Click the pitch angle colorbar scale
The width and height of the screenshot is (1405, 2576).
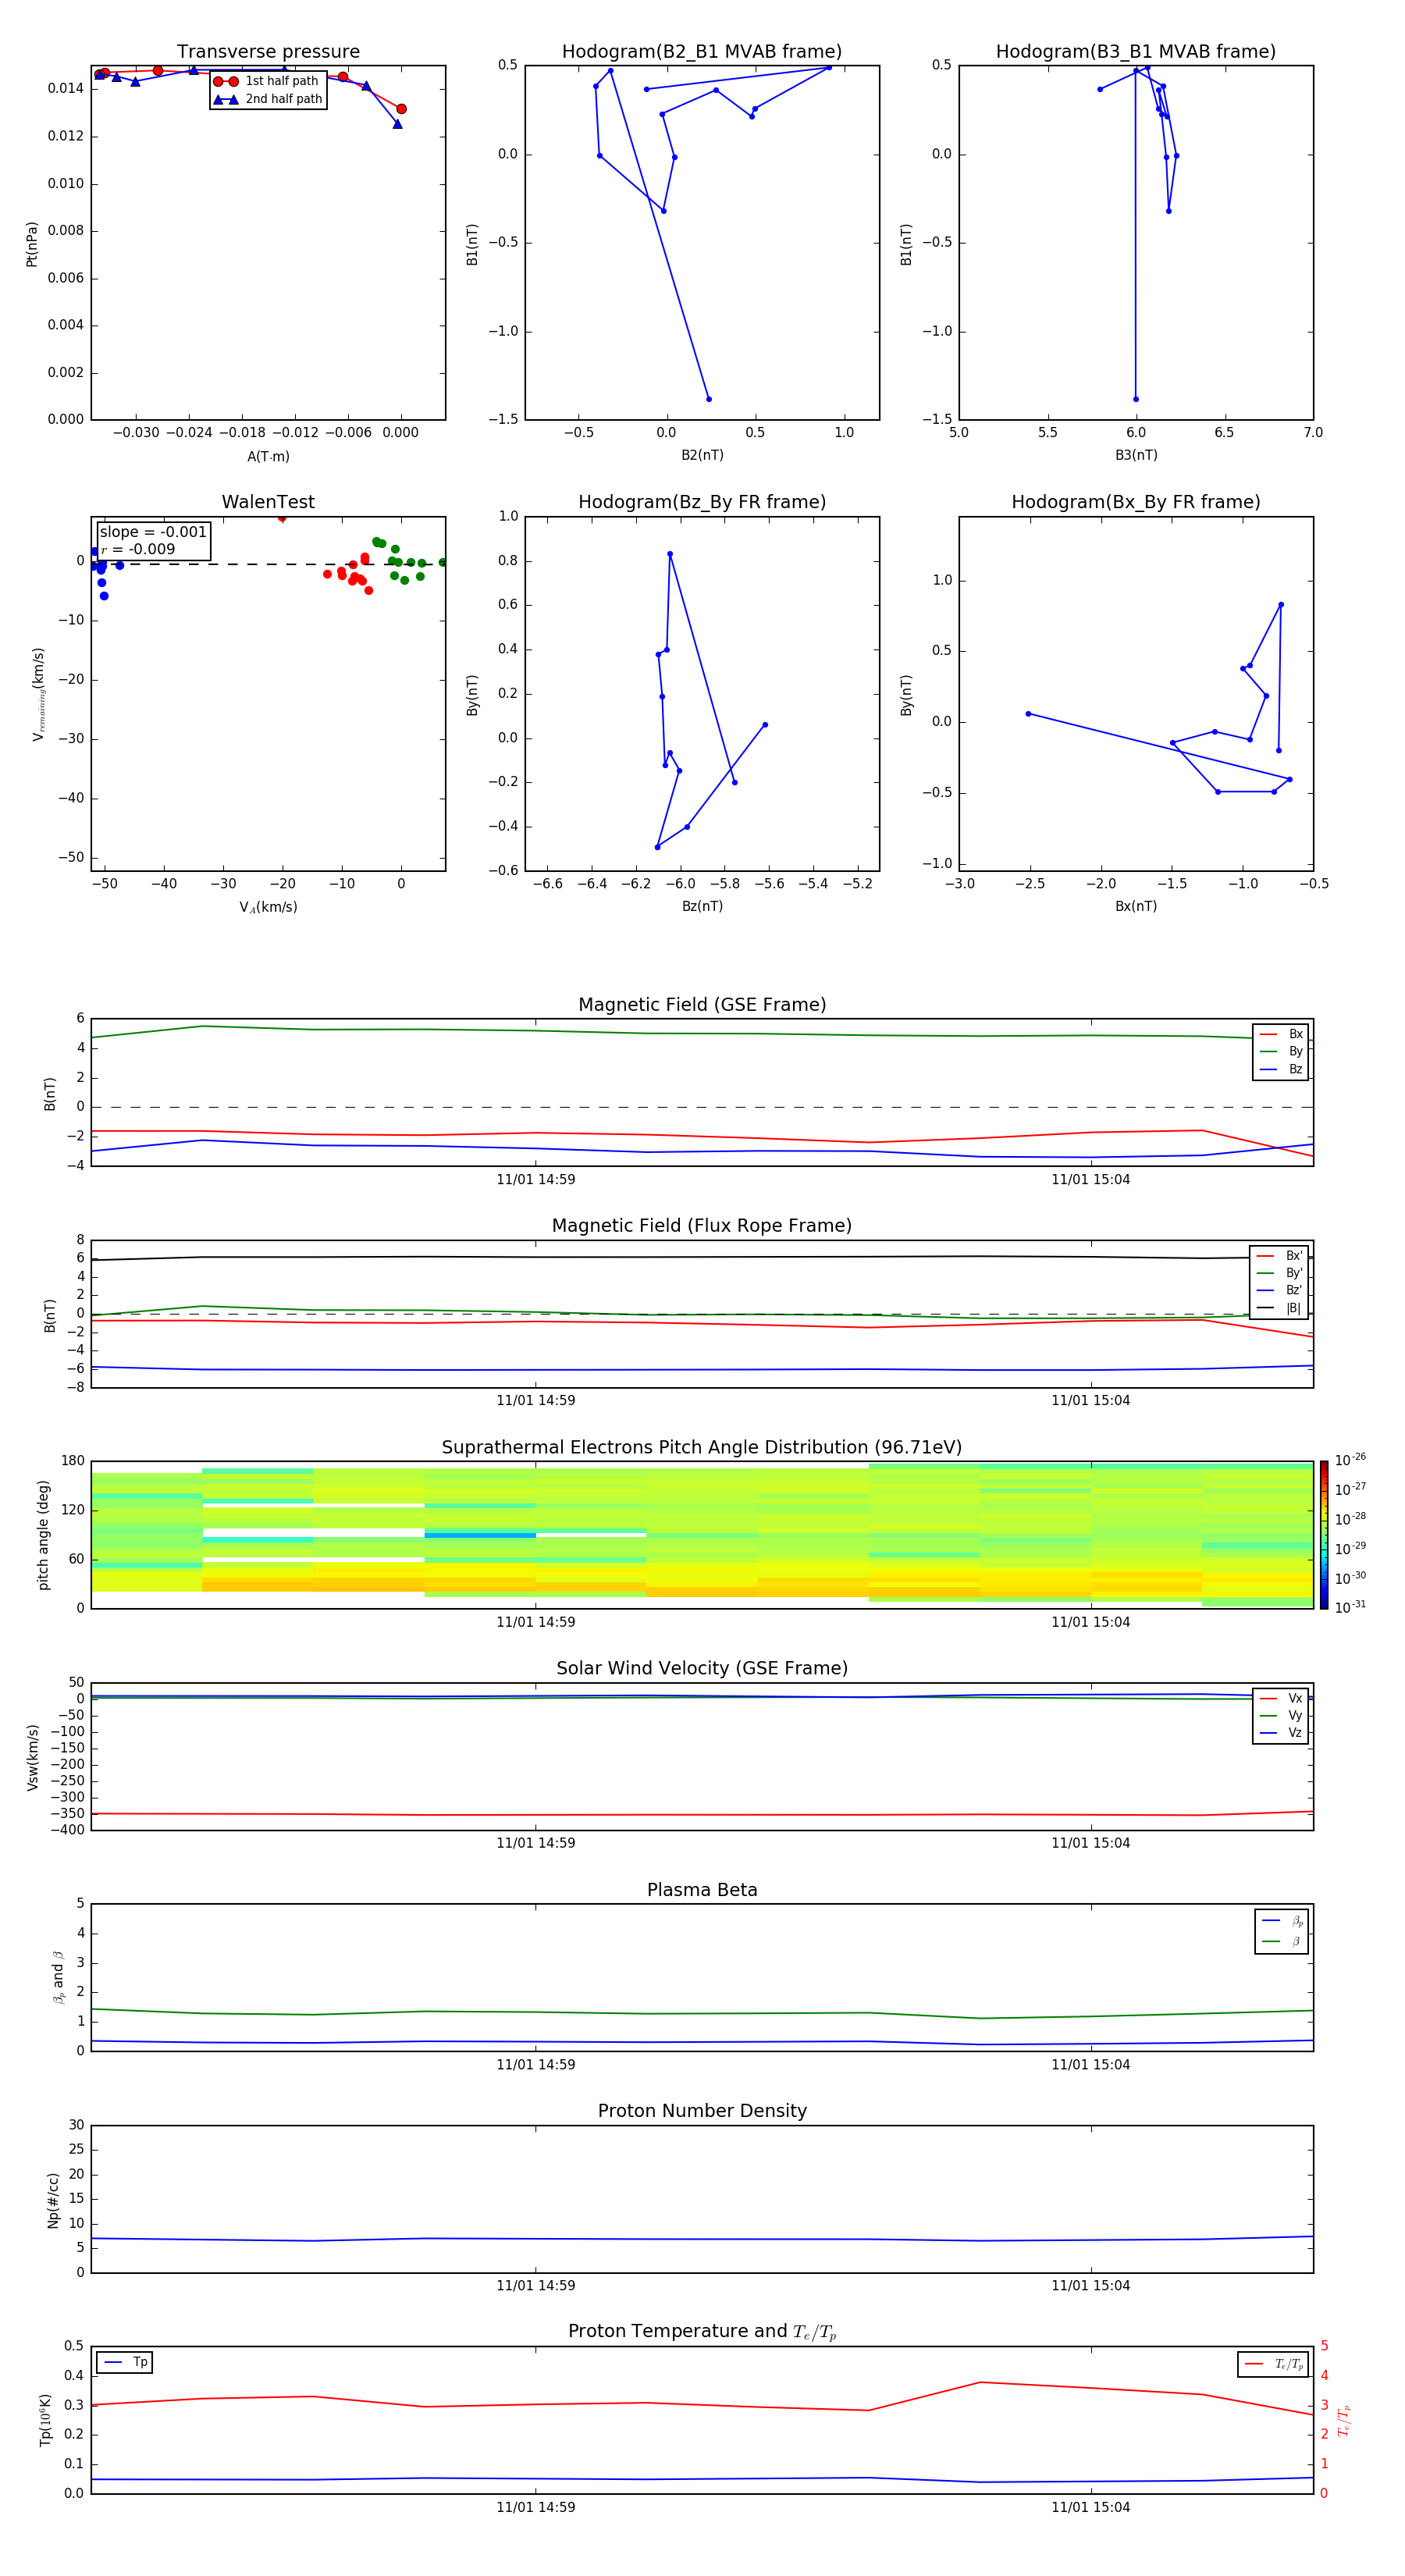1324,1535
